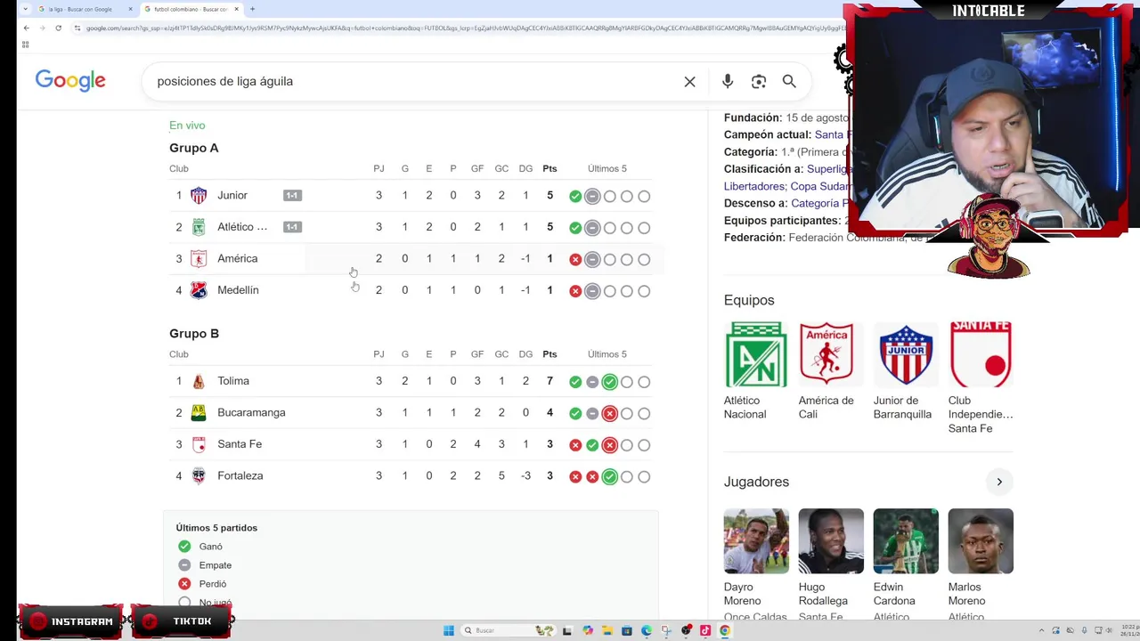Go forward in the browser
Viewport: 1140px width, 641px height.
click(42, 28)
